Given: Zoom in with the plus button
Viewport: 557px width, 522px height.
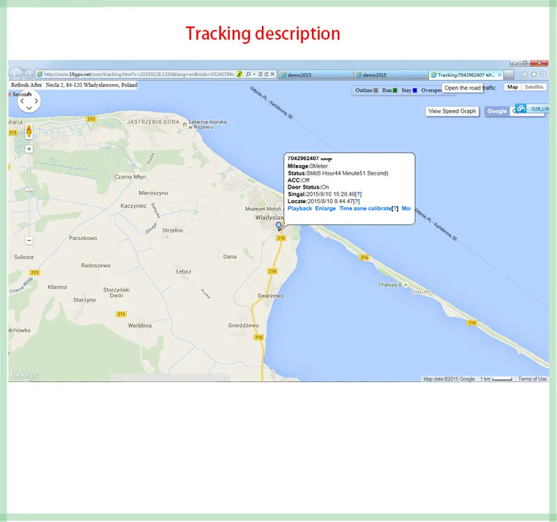Looking at the screenshot, I should pos(29,149).
